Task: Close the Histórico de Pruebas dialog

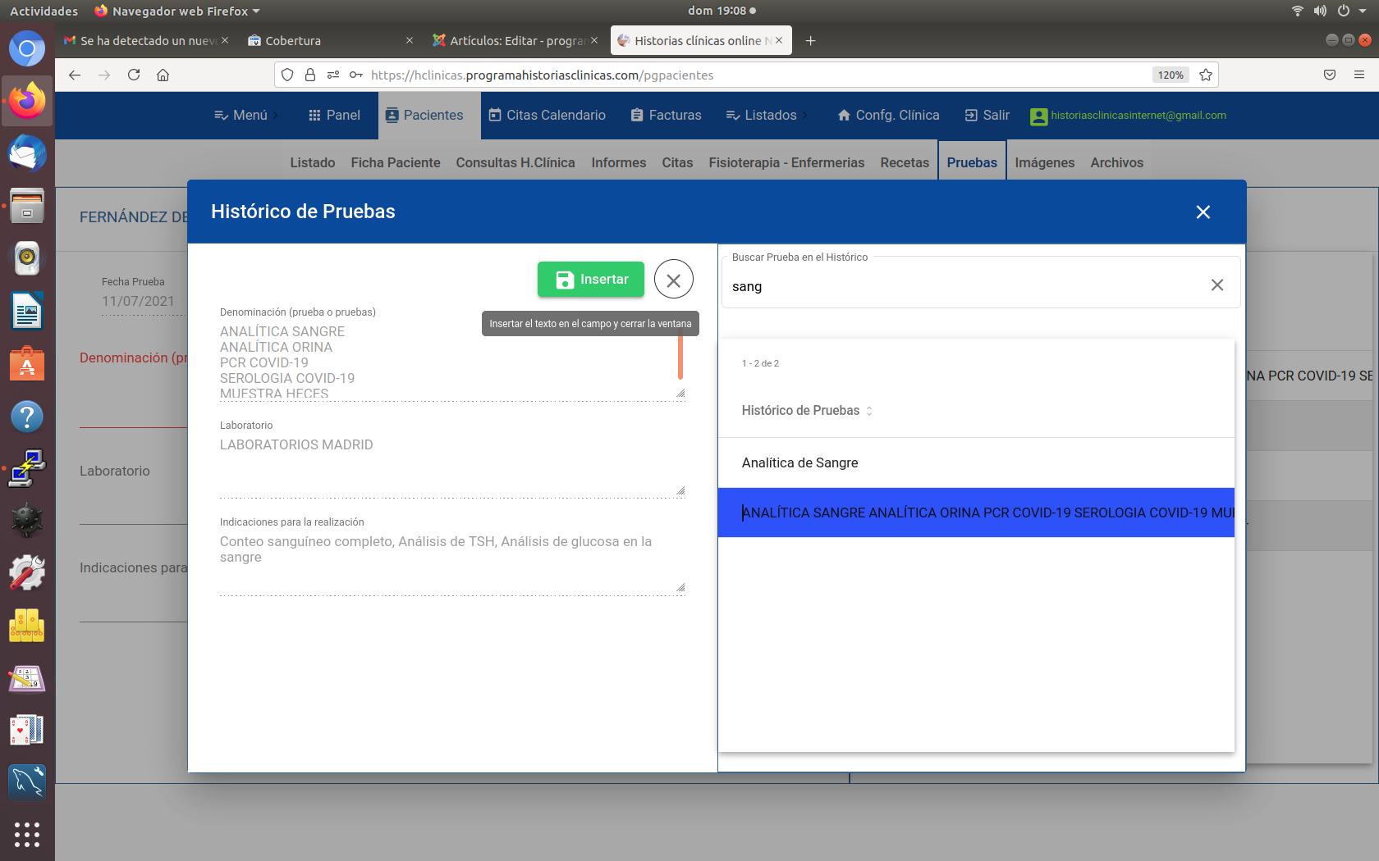Action: [x=1203, y=212]
